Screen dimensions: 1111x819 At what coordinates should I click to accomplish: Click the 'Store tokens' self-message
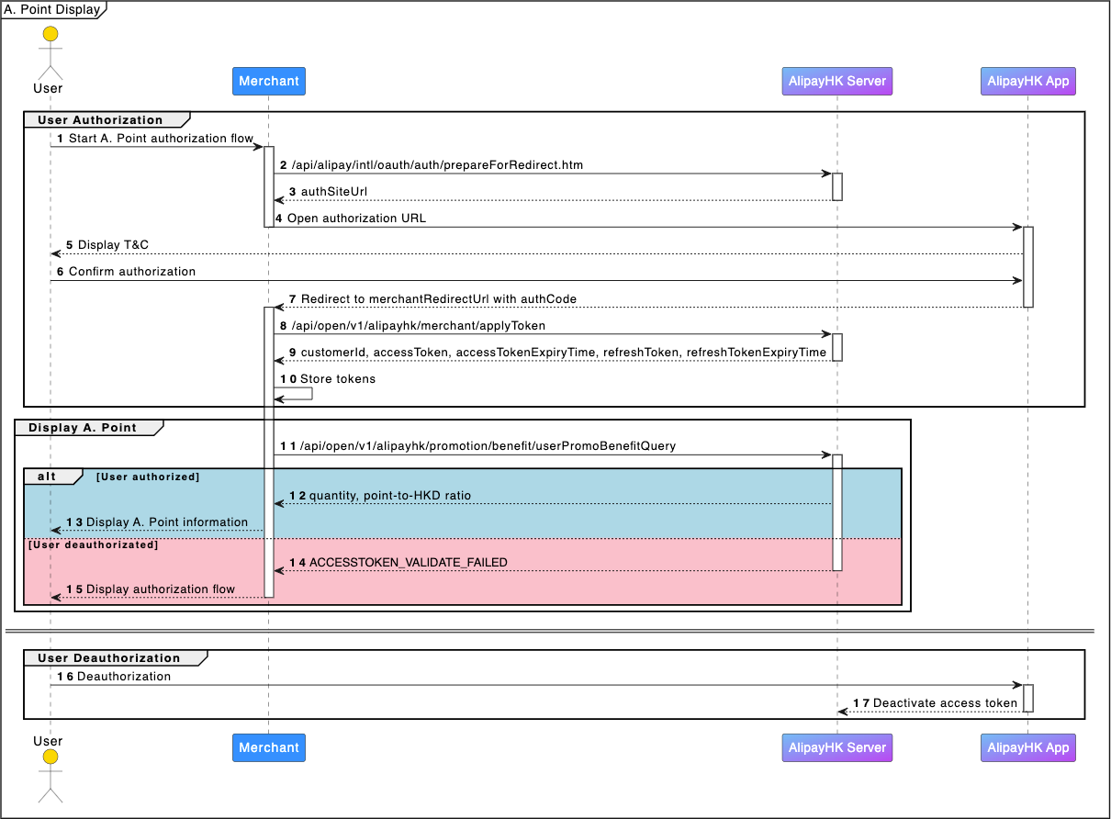[x=338, y=378]
